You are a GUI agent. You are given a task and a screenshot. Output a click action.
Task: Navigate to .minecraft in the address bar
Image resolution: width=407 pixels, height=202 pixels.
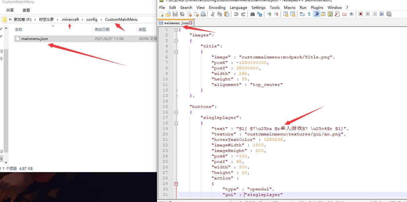click(x=70, y=20)
